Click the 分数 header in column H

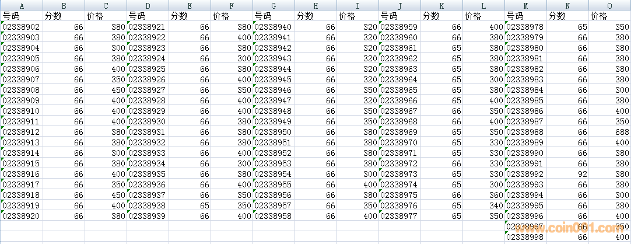(x=316, y=16)
